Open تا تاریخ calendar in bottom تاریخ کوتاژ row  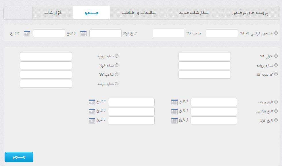click(92, 120)
